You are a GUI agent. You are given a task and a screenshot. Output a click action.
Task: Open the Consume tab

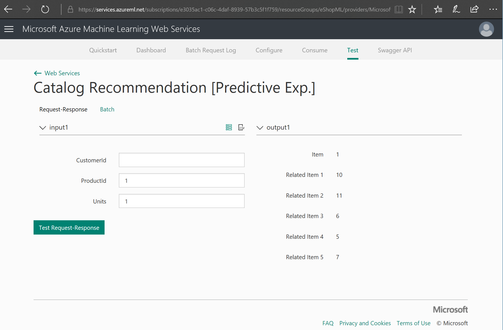pos(315,50)
